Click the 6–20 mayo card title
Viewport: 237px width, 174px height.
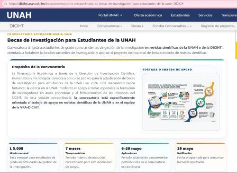tap(131, 148)
